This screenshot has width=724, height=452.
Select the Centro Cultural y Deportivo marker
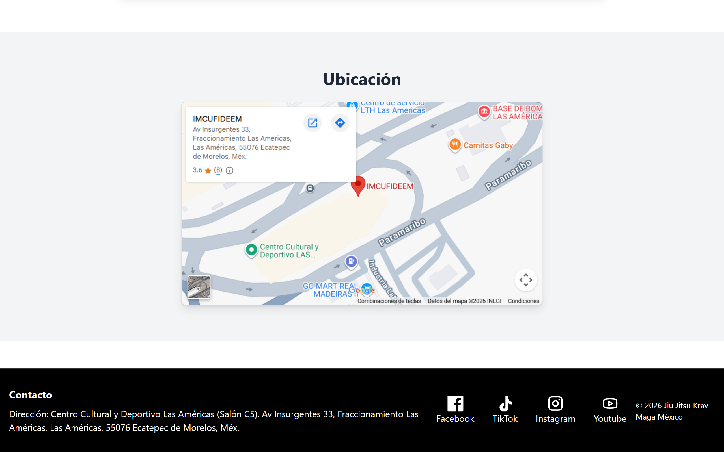tap(252, 250)
